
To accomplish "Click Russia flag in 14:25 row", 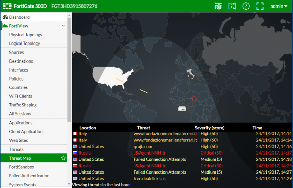I will [75, 166].
